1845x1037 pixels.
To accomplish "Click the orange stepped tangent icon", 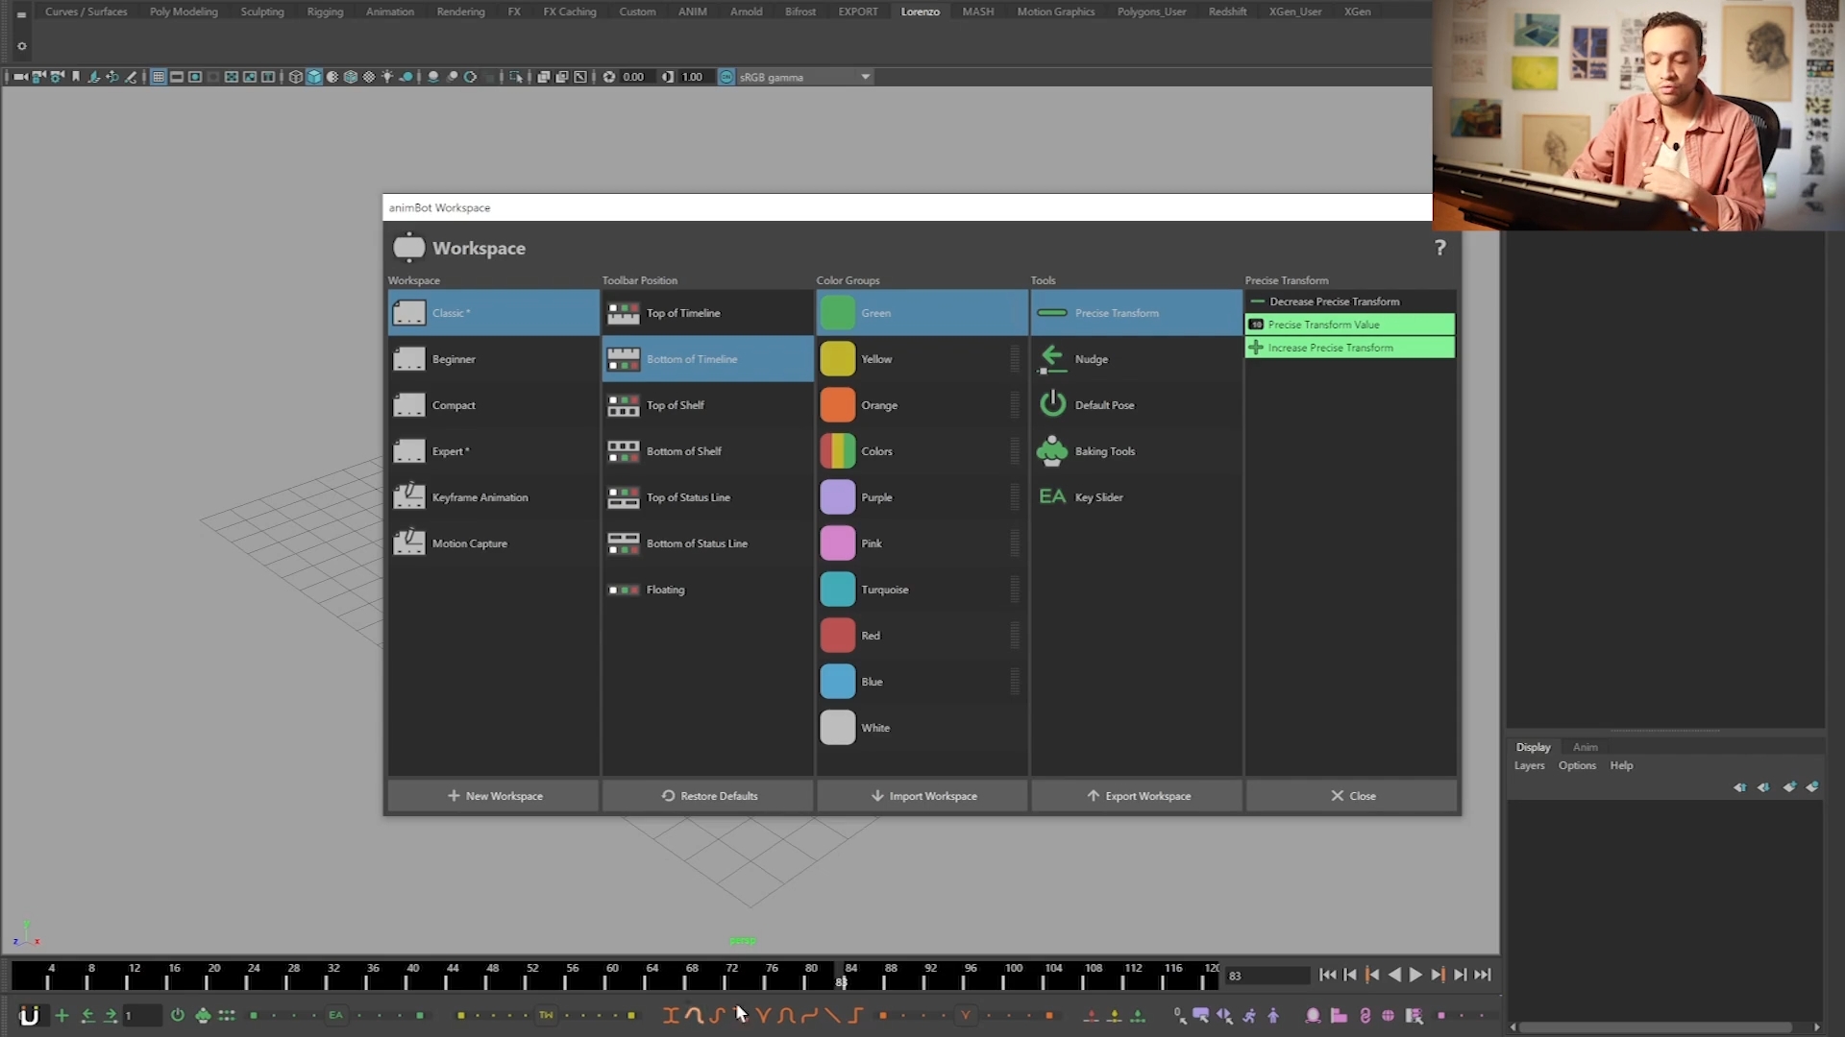I will point(856,1015).
